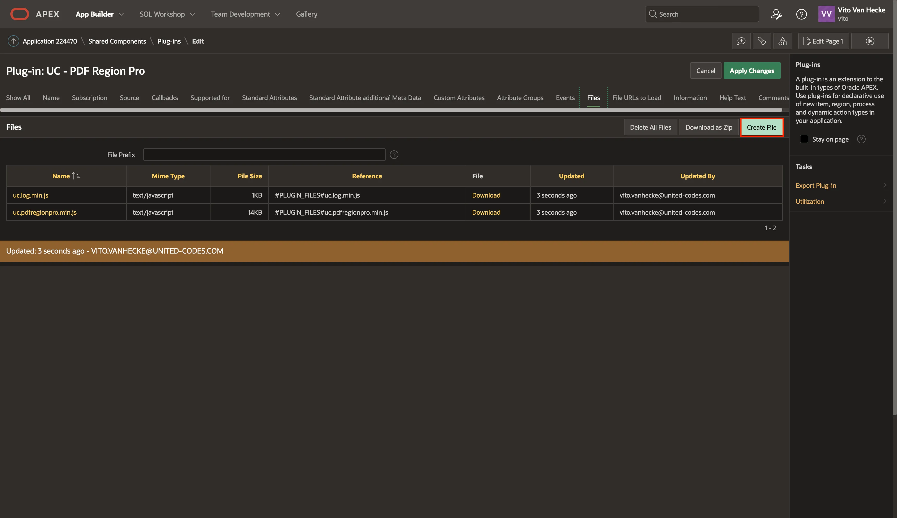Open the SQL Workshop dropdown
Screen dimensions: 897x518
(x=167, y=14)
